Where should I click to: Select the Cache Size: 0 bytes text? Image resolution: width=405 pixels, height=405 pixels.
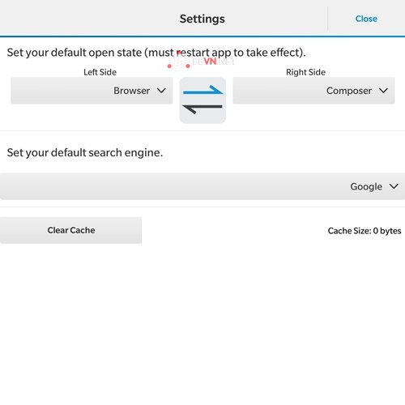click(364, 231)
